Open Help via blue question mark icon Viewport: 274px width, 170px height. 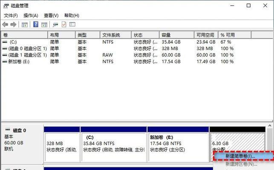coord(36,24)
